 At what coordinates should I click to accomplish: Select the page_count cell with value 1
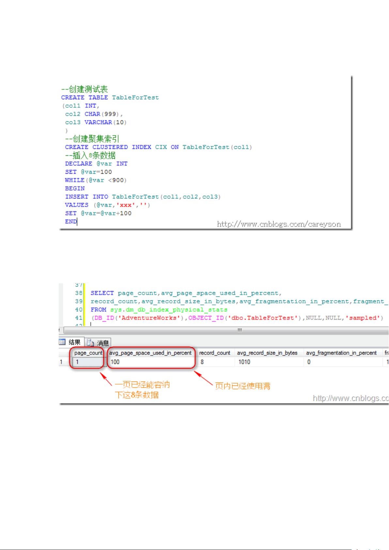[88, 362]
